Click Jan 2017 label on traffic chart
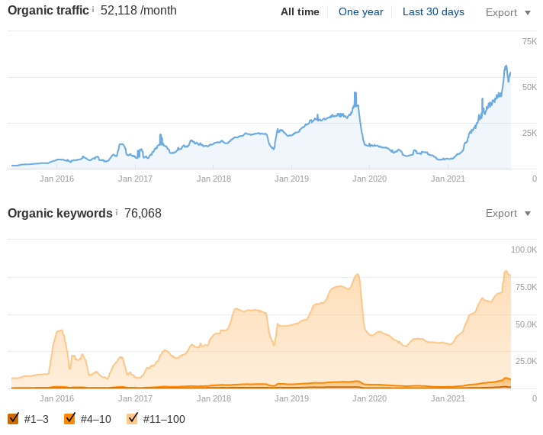543x435 pixels. (x=135, y=179)
